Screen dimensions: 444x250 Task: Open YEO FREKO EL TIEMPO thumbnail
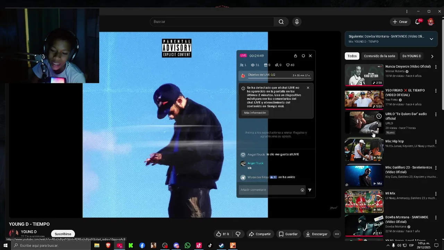[364, 99]
